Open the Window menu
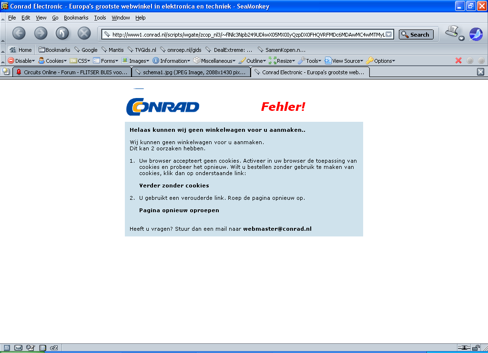This screenshot has width=488, height=353. click(121, 18)
